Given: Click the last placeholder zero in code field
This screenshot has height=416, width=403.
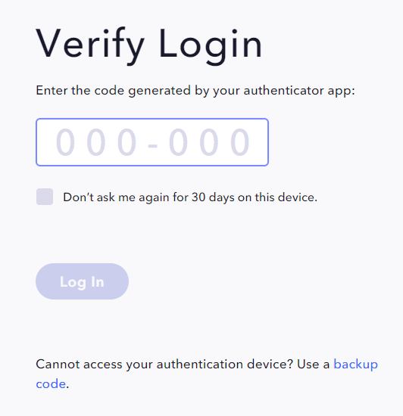Looking at the screenshot, I should [x=240, y=142].
